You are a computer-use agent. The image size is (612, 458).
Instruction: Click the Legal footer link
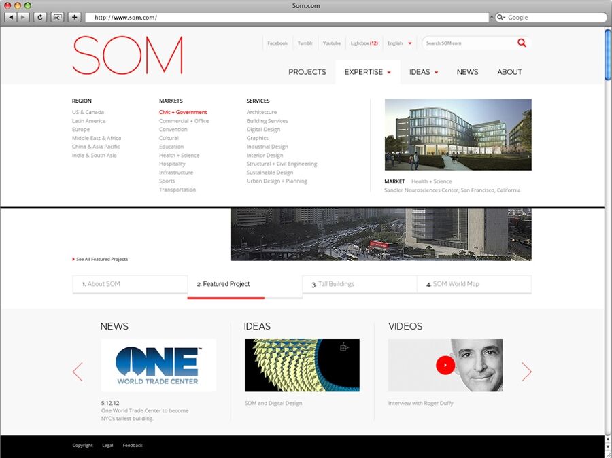click(107, 445)
